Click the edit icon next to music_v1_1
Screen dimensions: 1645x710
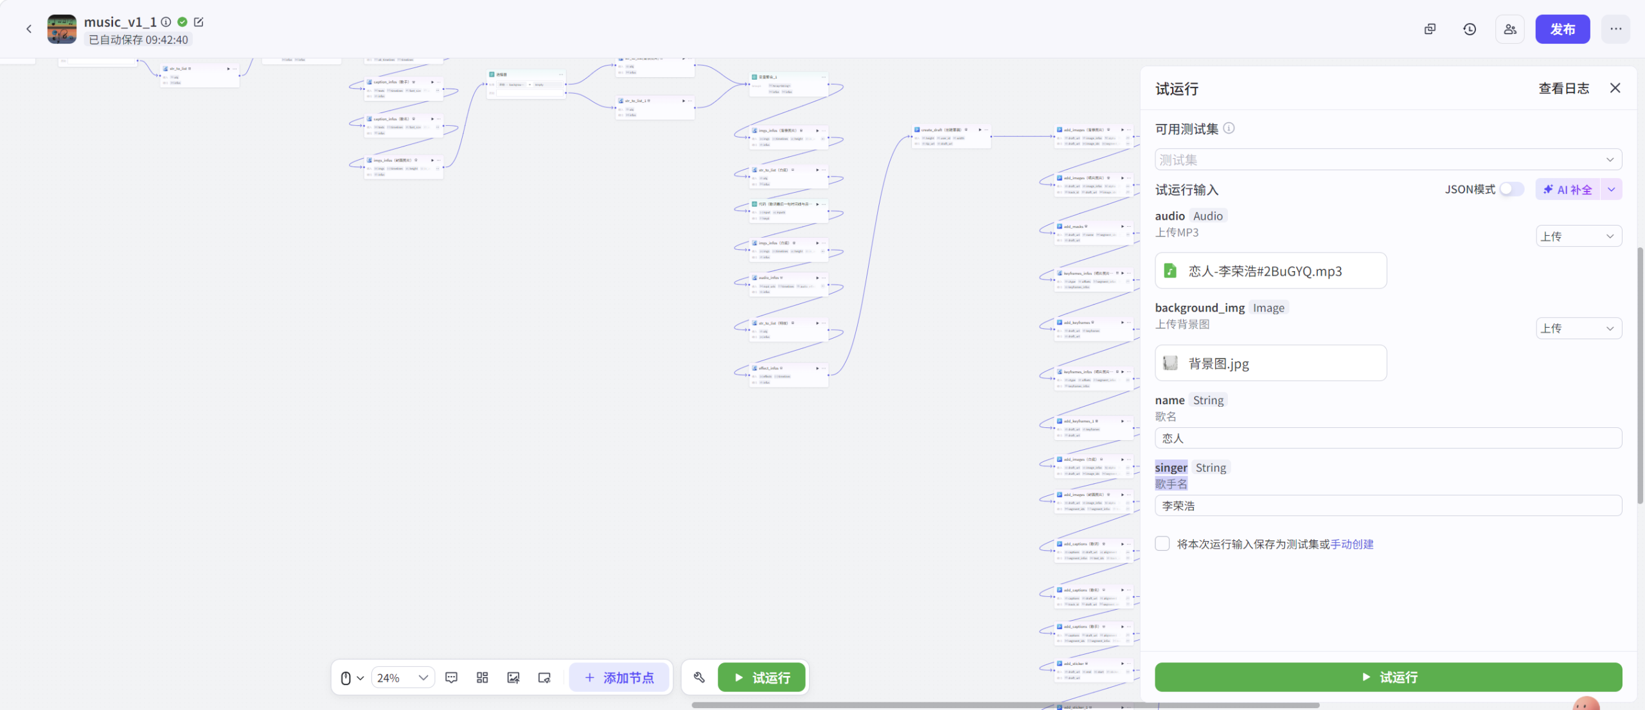click(199, 22)
